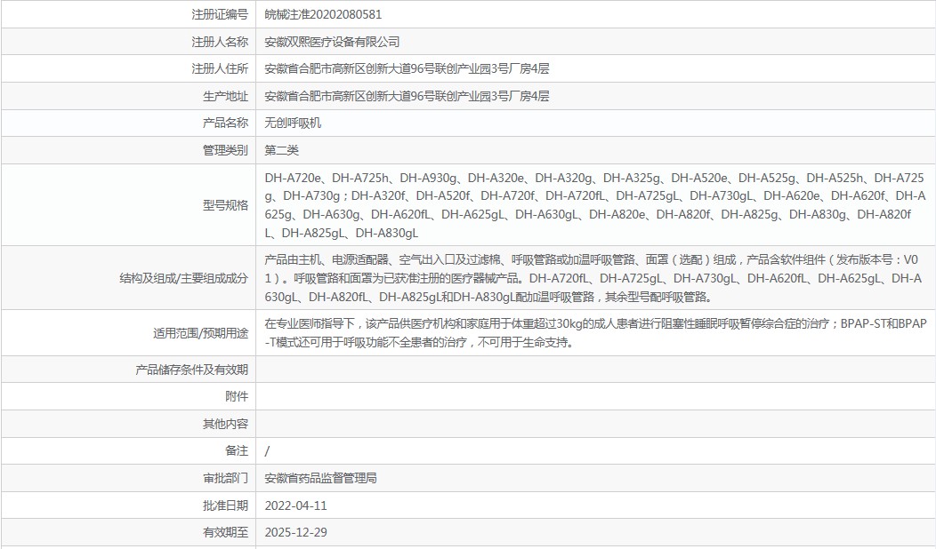Image resolution: width=936 pixels, height=549 pixels.
Task: Select approval date 2022-04-11
Action: tap(295, 505)
